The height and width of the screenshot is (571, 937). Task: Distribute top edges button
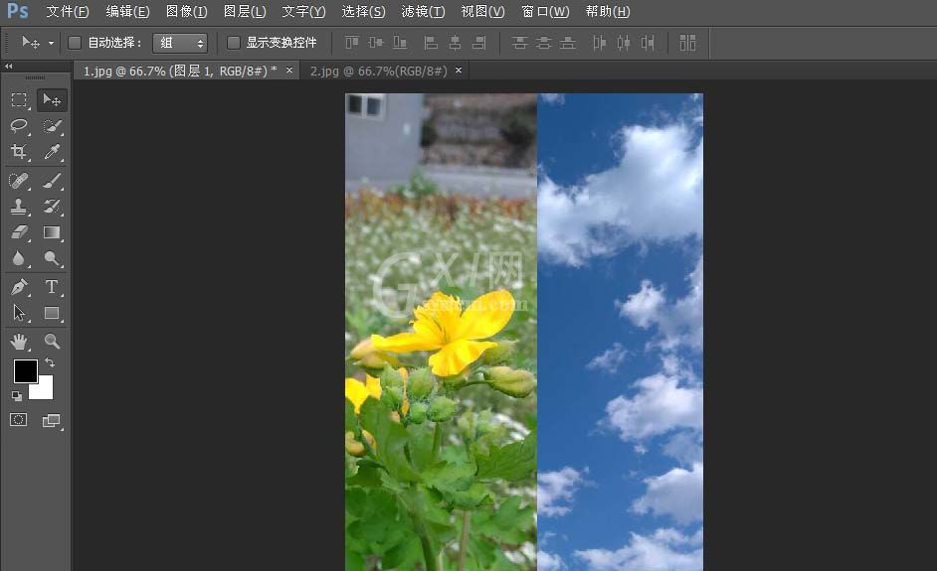[519, 43]
